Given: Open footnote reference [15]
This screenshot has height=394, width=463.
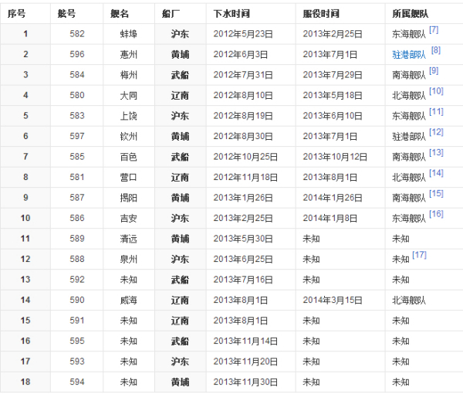Looking at the screenshot, I should 436,194.
